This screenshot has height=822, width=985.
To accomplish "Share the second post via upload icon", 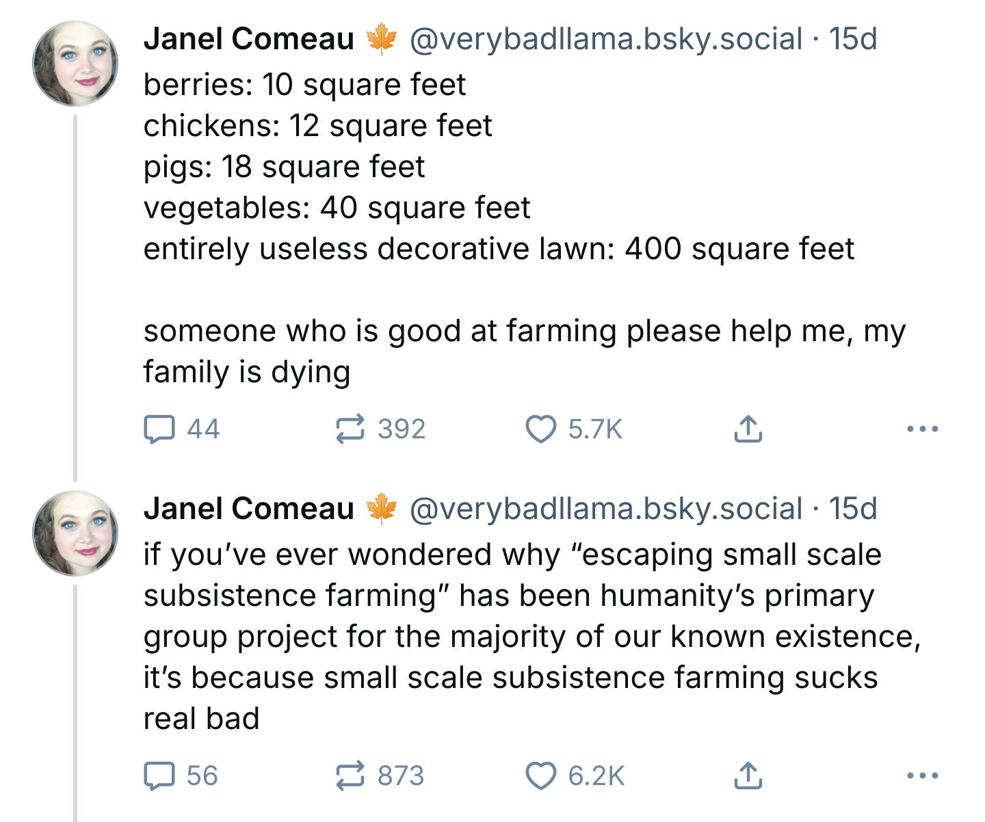I will click(748, 776).
